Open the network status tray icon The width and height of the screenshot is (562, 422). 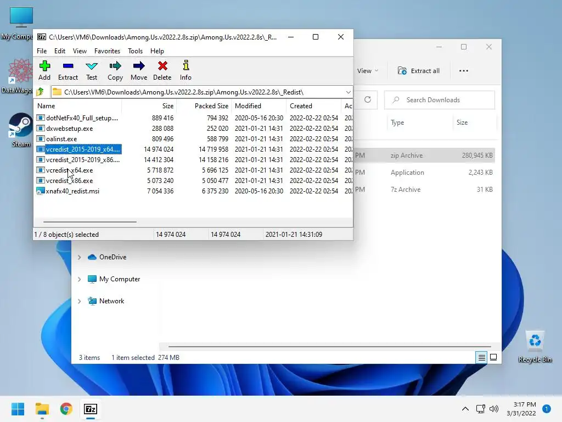point(480,409)
